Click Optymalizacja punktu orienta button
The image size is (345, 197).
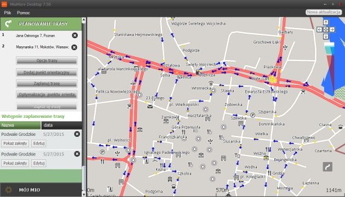[47, 94]
